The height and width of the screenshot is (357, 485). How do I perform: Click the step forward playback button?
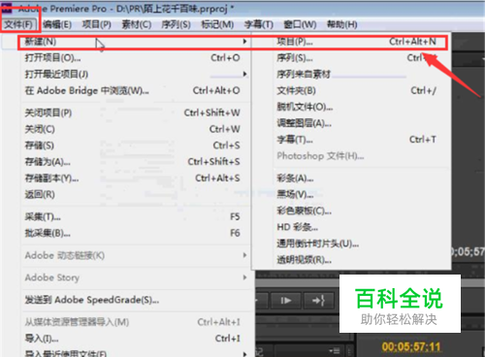coord(286,301)
